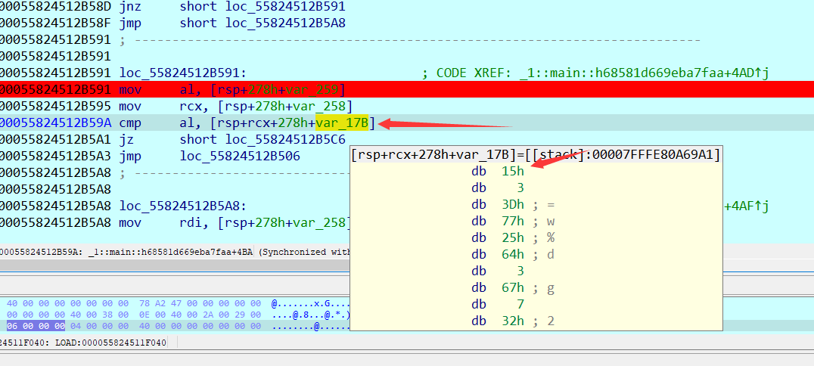Screen dimensions: 814x366
Task: Select the db 32h entry in tooltip
Action: tap(512, 321)
